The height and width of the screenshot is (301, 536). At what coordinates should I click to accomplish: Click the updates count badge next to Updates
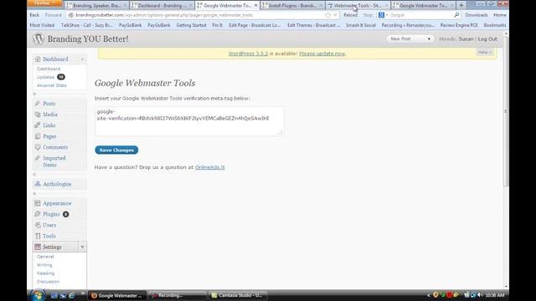tap(61, 77)
